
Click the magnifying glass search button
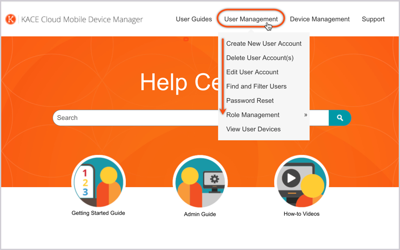coord(340,118)
